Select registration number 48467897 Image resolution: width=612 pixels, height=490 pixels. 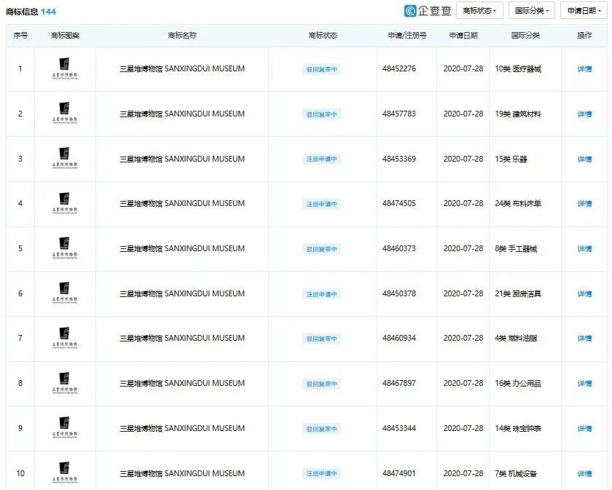click(x=399, y=383)
